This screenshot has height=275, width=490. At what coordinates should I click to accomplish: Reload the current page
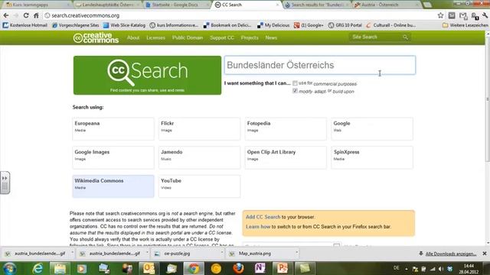pos(26,15)
